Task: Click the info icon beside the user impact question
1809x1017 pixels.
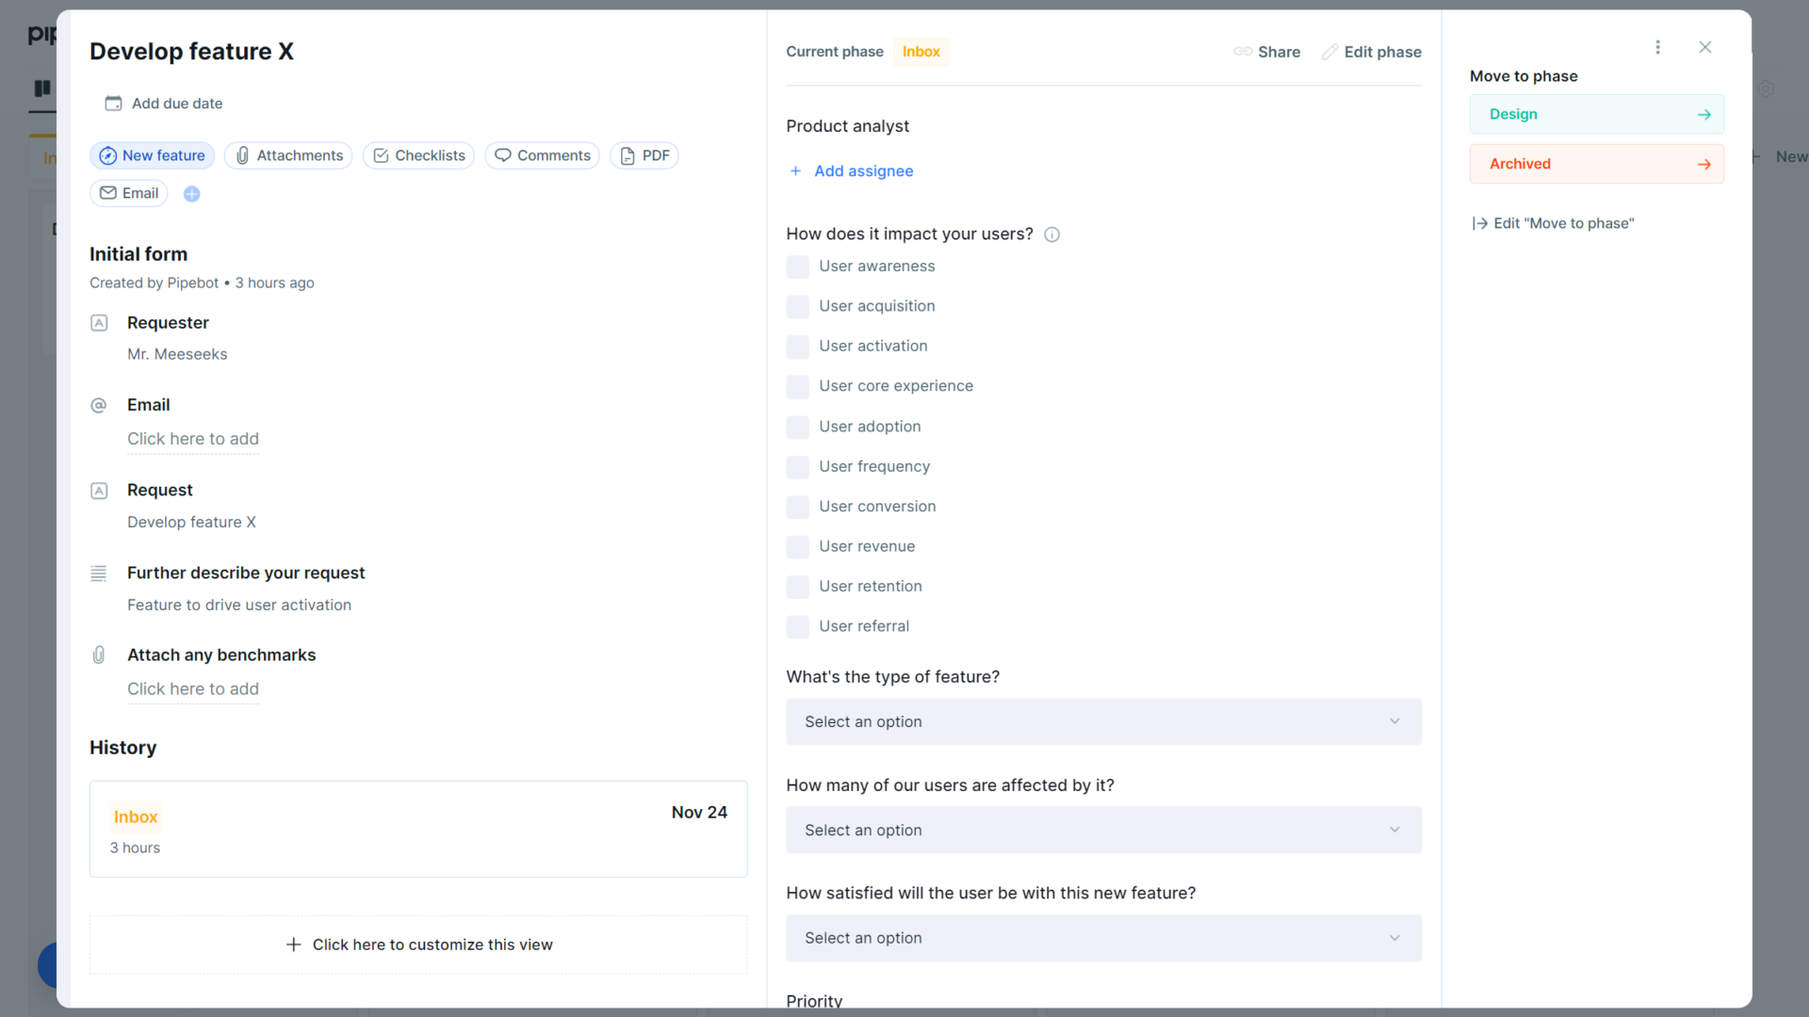Action: (1051, 234)
